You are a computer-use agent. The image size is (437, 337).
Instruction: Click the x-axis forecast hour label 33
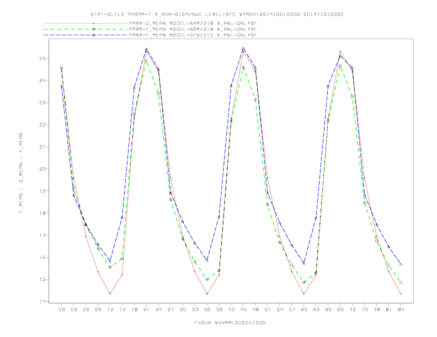[195, 309]
